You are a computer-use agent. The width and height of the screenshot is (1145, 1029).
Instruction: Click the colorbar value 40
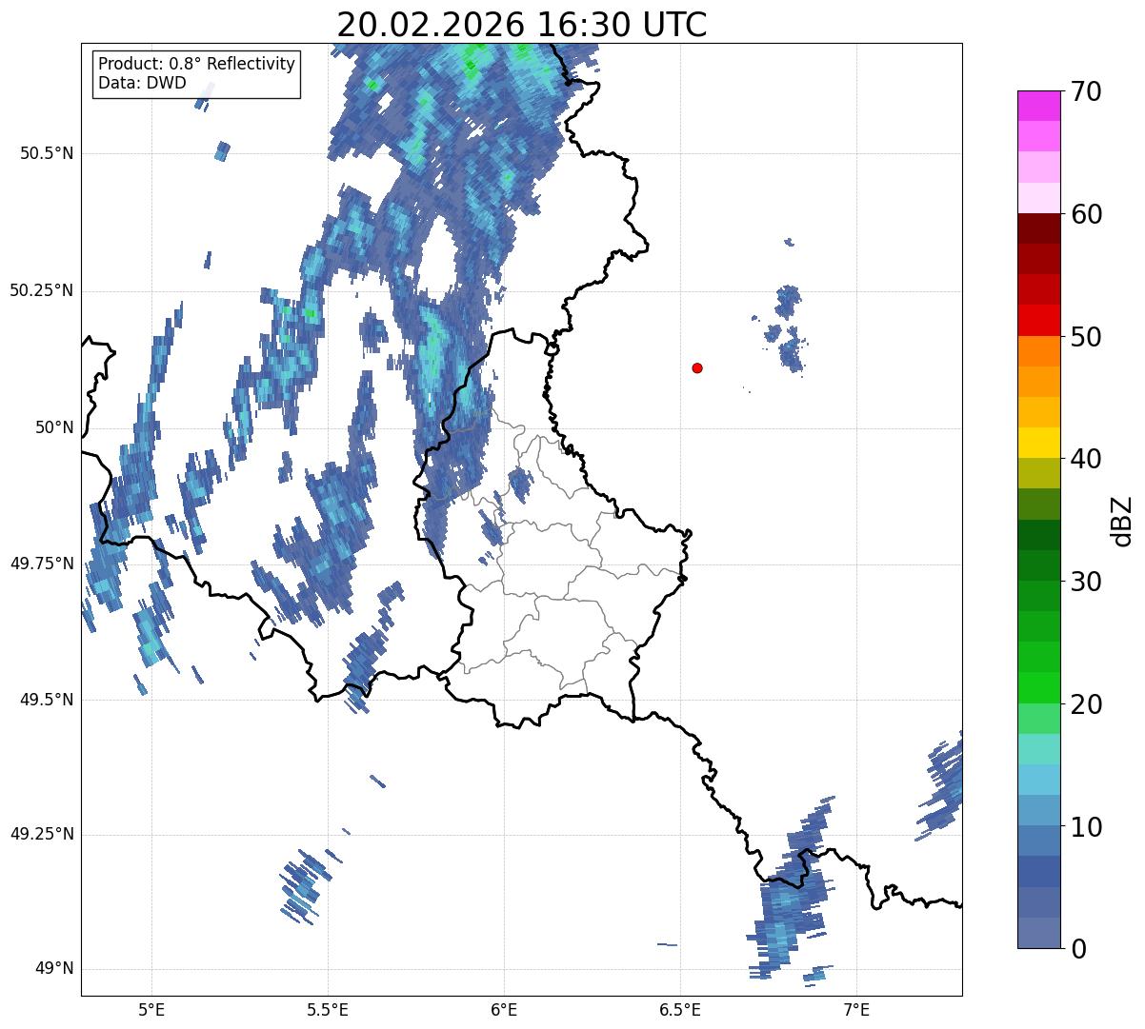(1086, 459)
